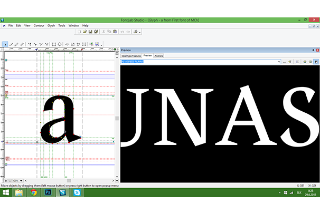Open the Glyph menu

click(x=51, y=25)
